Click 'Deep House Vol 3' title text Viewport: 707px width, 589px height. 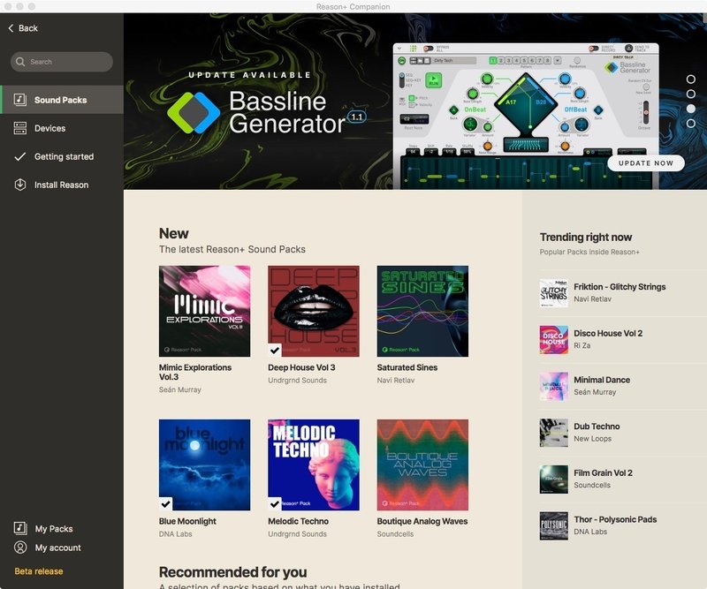coord(301,367)
